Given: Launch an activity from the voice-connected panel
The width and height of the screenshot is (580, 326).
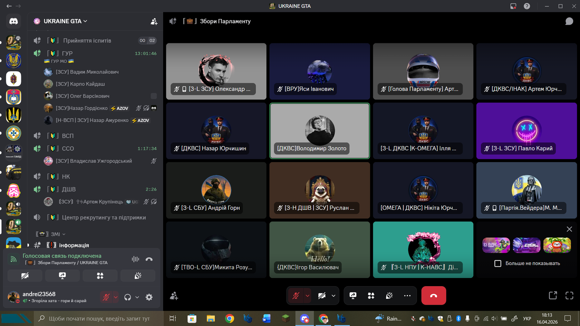Looking at the screenshot, I should [100, 275].
